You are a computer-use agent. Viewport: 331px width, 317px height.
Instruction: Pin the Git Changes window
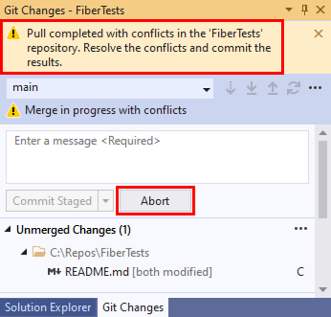[x=304, y=10]
